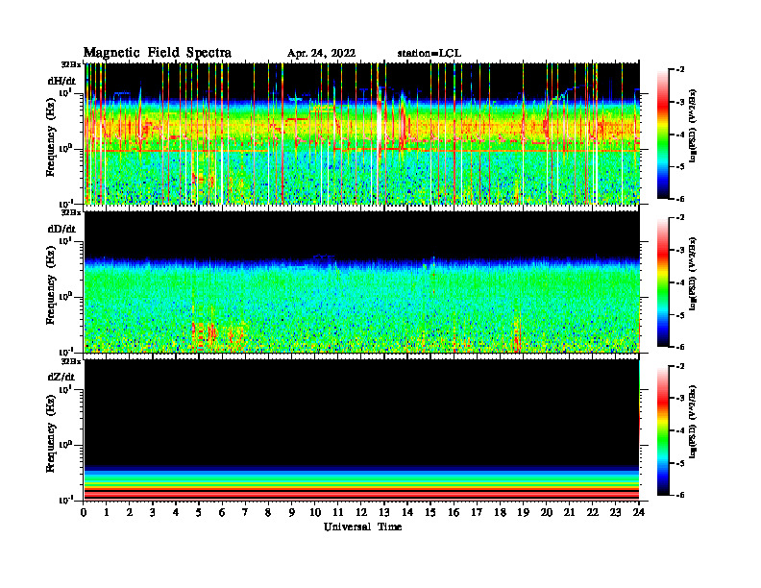Select the 'Apr. 24, 2022' date label

(x=321, y=54)
